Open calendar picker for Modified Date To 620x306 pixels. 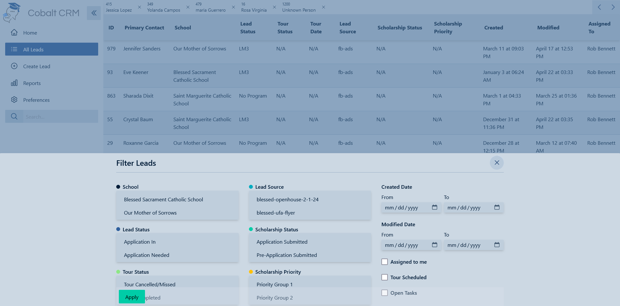click(497, 245)
